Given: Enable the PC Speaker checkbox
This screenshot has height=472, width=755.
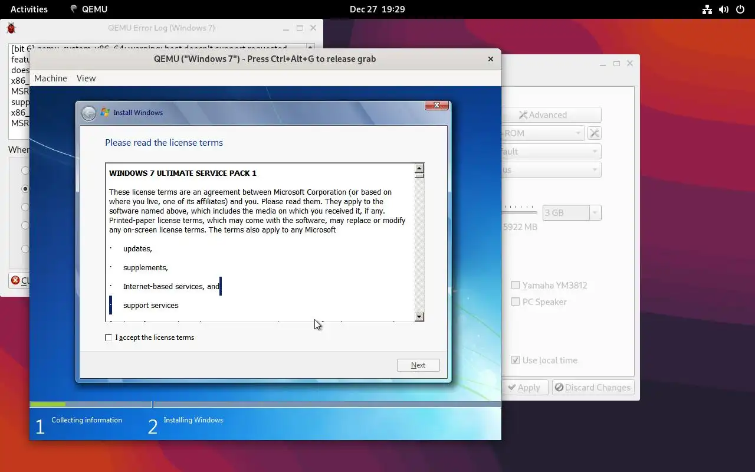Looking at the screenshot, I should pos(516,301).
